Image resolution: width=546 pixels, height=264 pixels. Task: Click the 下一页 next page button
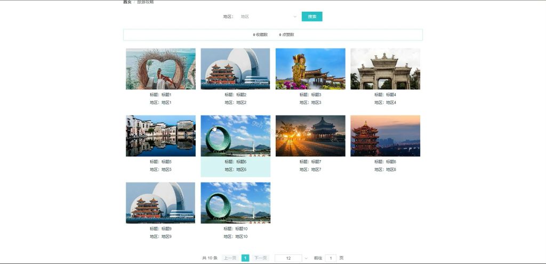pos(260,258)
